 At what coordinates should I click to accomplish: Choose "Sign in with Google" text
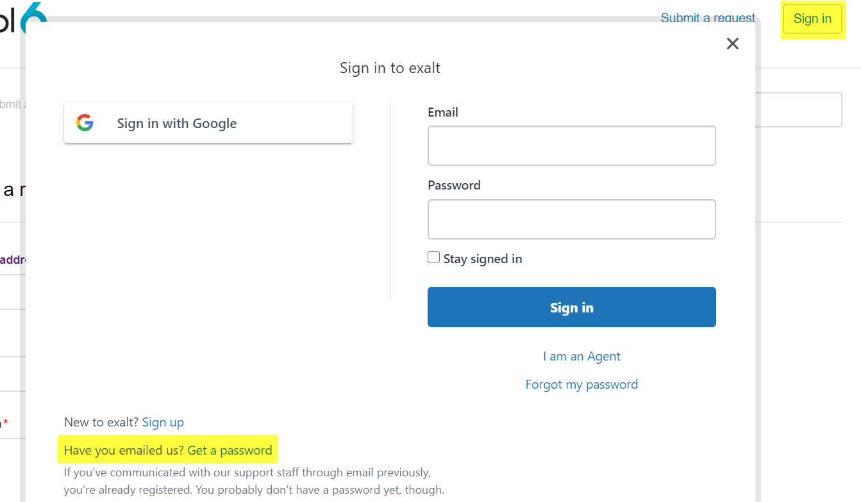click(177, 124)
